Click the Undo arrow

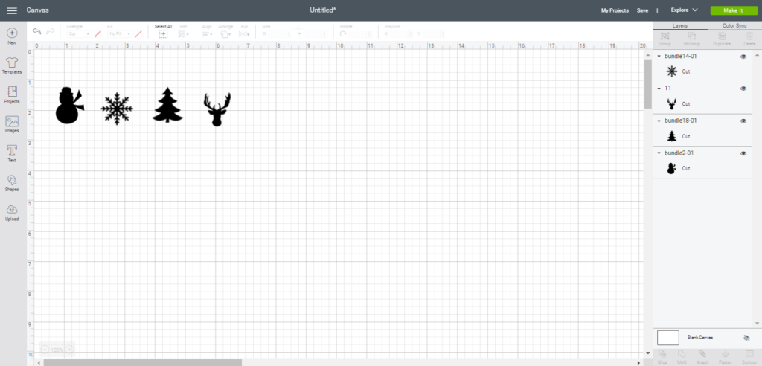[36, 32]
